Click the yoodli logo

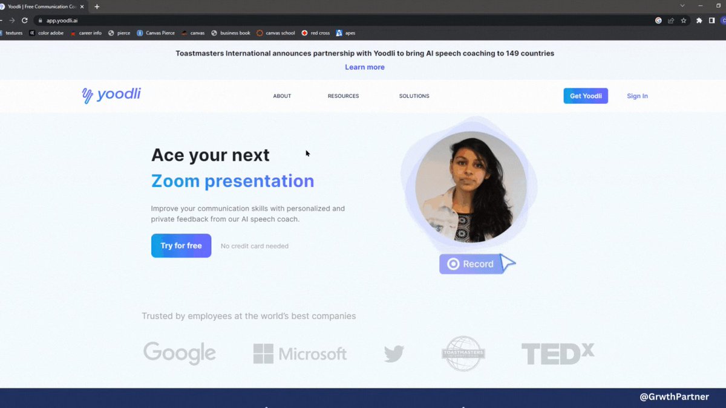(x=111, y=95)
